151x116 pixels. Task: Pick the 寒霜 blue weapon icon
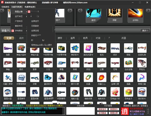click(x=62, y=63)
